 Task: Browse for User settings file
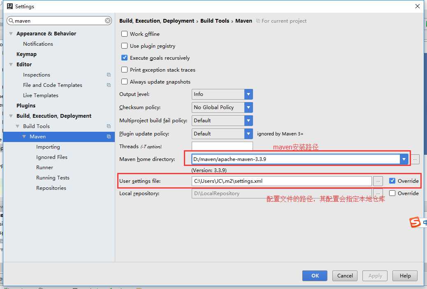(x=378, y=181)
